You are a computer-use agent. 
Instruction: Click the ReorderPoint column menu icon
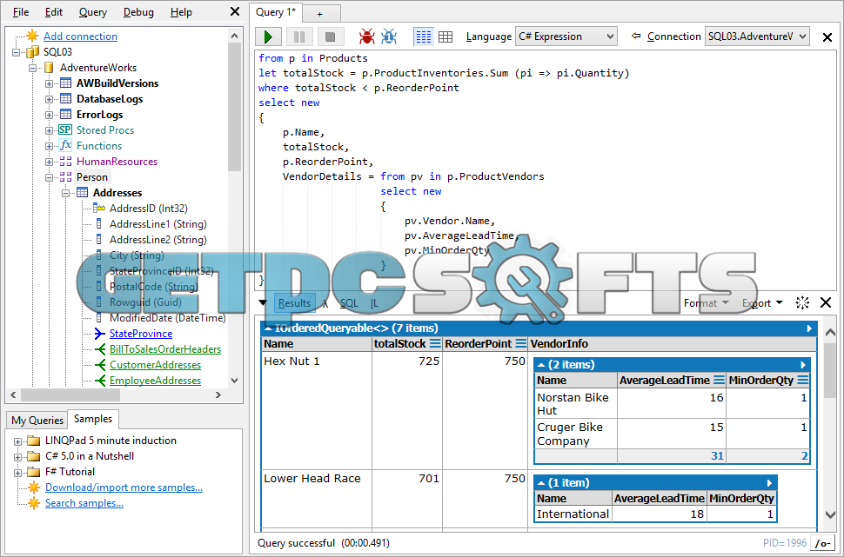520,343
